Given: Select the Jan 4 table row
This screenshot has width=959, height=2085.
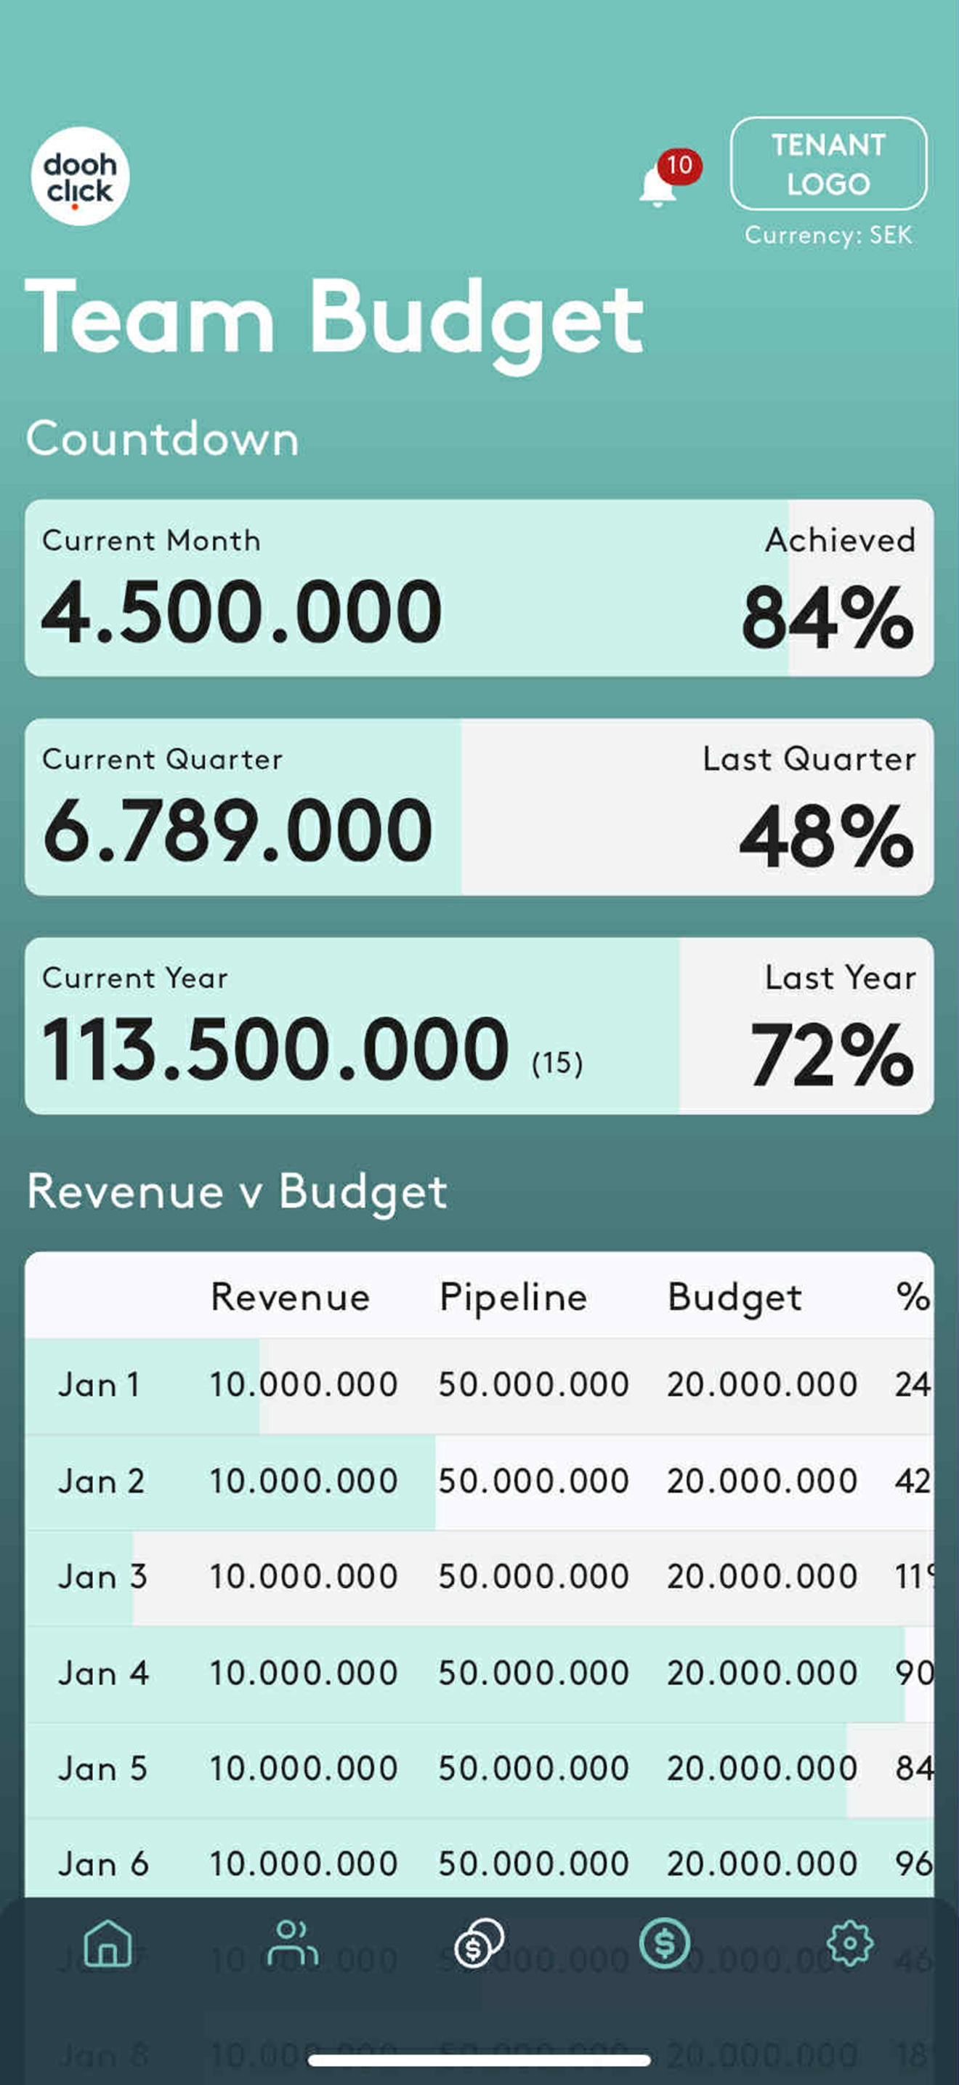Looking at the screenshot, I should pyautogui.click(x=479, y=1673).
